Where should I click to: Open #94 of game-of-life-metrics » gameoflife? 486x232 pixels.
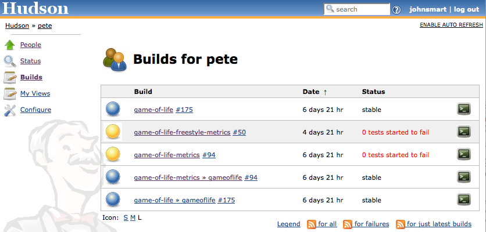pos(251,177)
